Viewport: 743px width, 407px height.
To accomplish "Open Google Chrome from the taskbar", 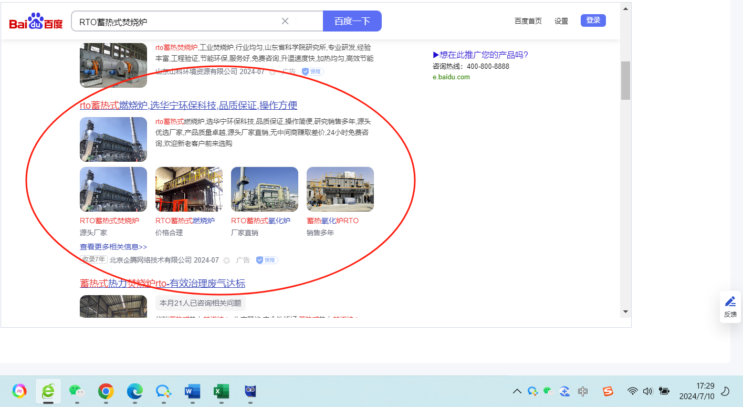I will (106, 391).
